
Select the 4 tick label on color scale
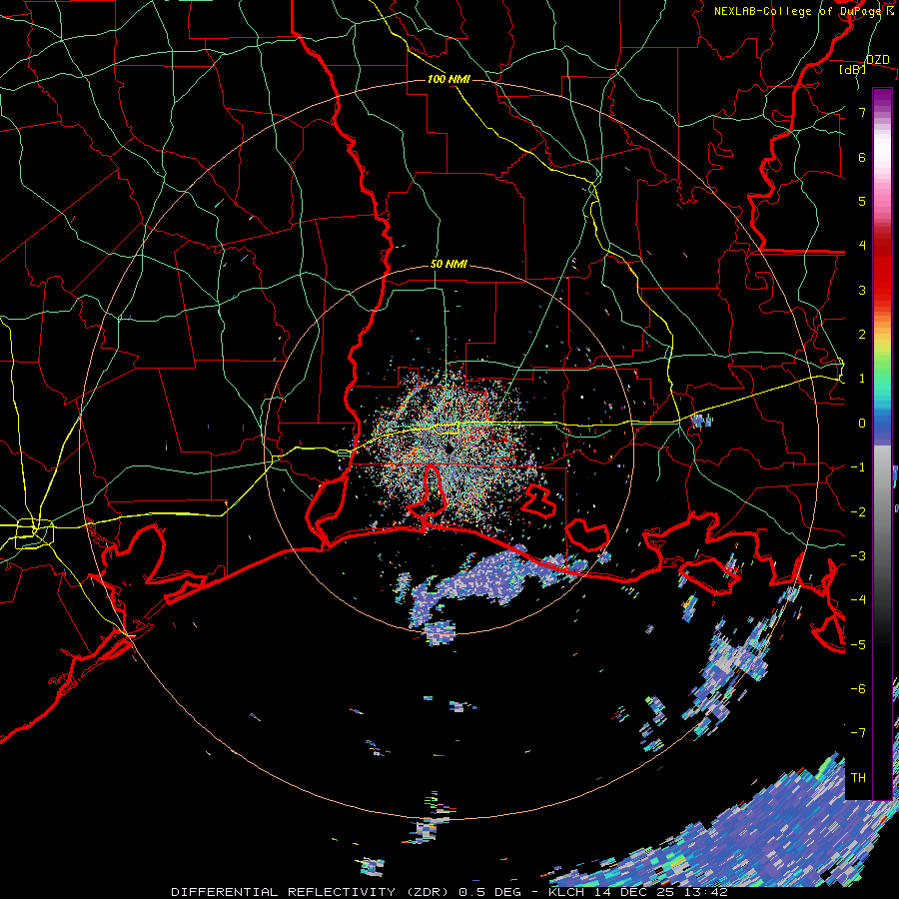coord(862,246)
